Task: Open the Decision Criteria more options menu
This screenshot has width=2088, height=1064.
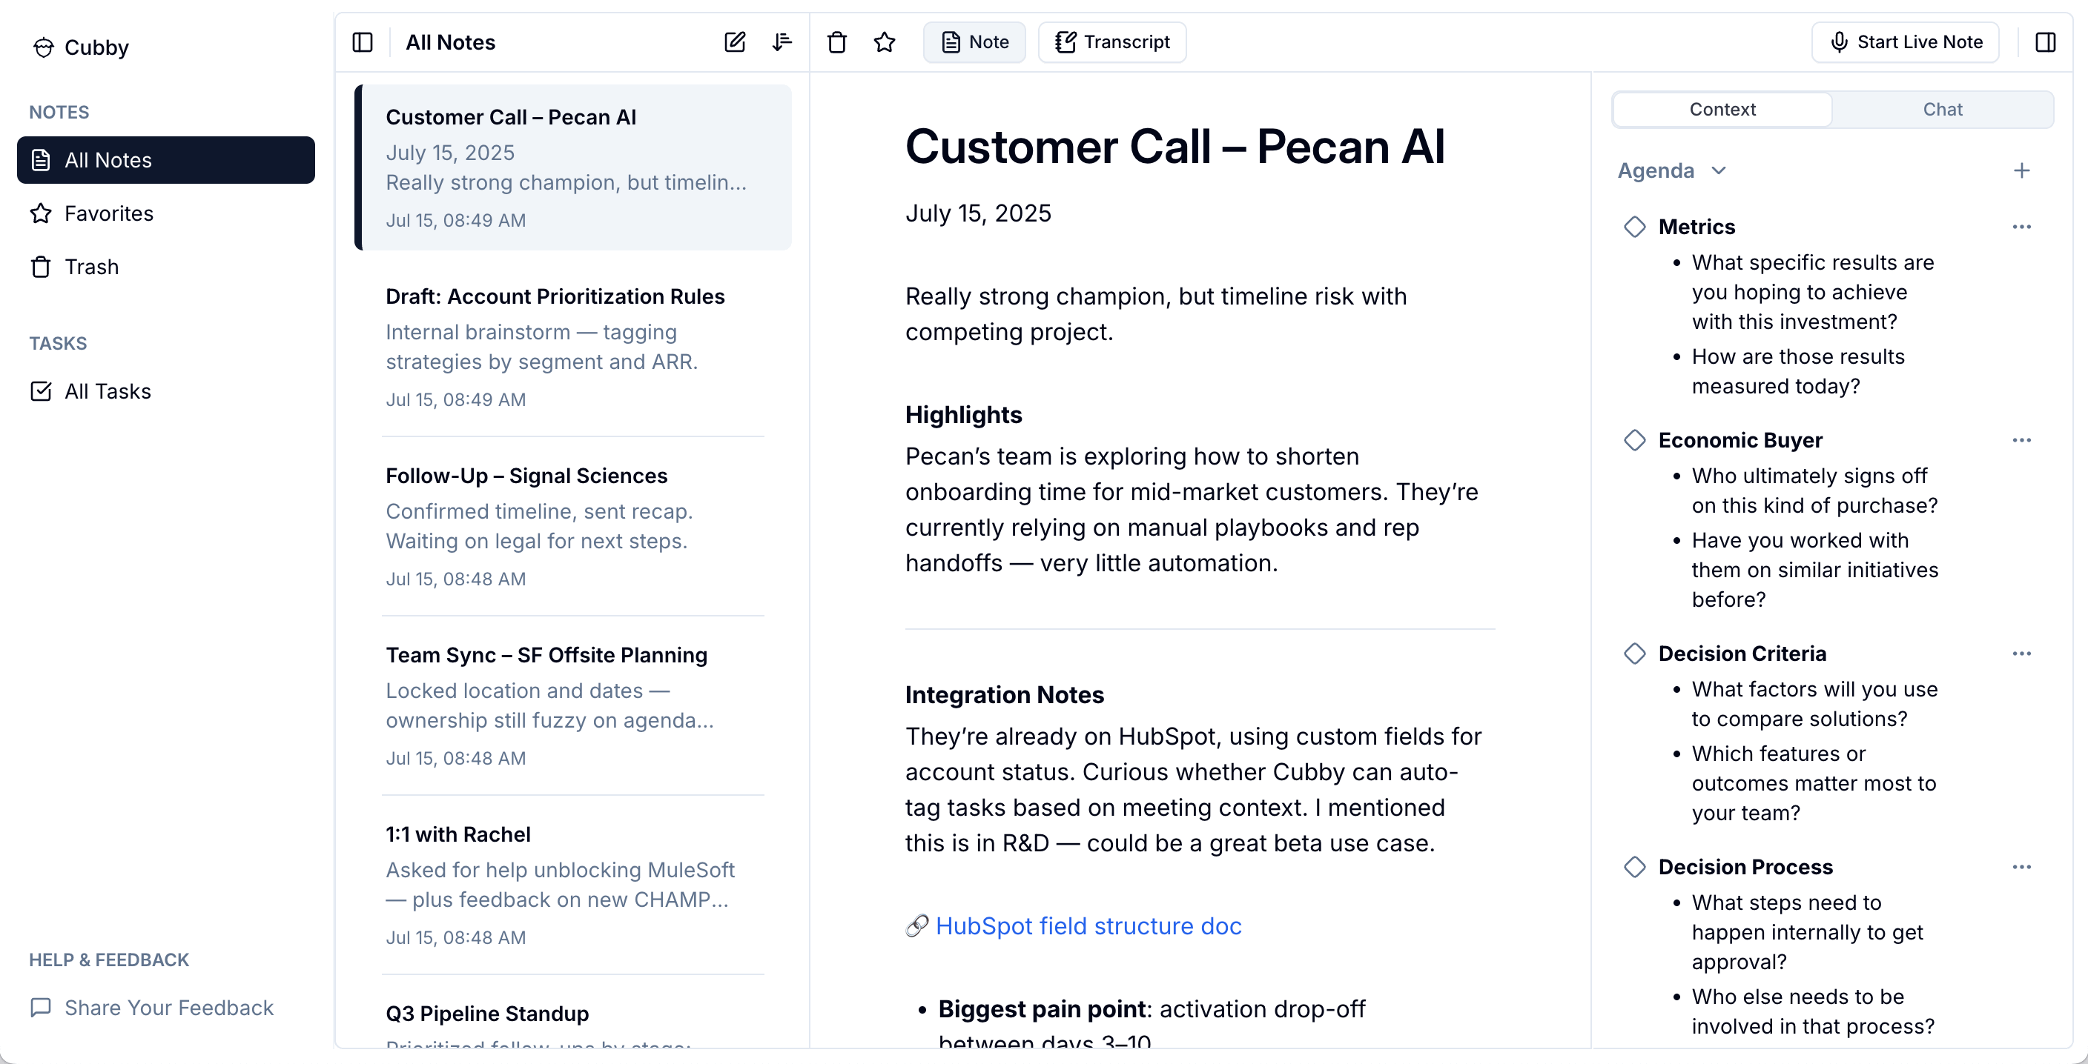Action: (x=2021, y=654)
